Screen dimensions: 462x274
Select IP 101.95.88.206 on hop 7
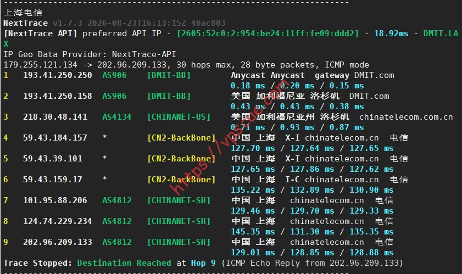pyautogui.click(x=55, y=200)
